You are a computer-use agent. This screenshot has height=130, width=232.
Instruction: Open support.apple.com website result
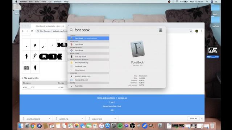click(x=88, y=76)
